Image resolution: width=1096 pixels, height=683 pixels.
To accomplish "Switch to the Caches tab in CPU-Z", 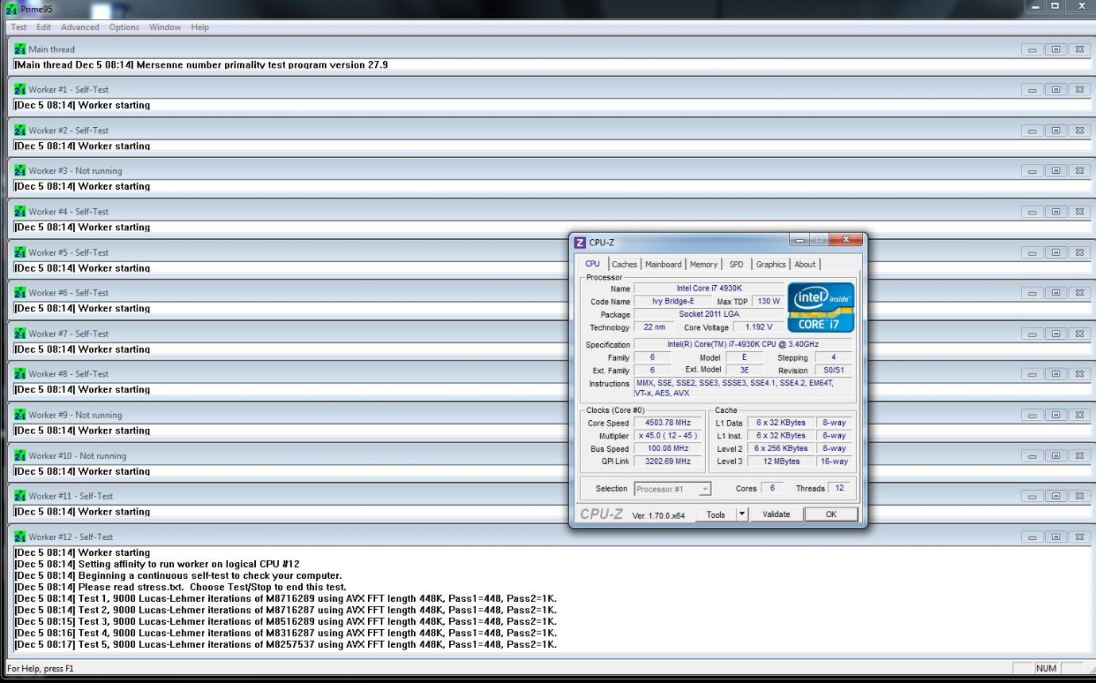I will [625, 264].
